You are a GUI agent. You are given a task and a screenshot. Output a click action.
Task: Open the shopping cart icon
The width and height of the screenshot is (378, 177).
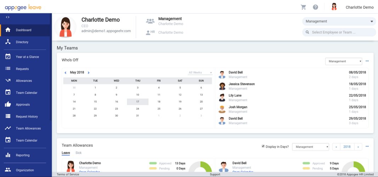tap(303, 7)
